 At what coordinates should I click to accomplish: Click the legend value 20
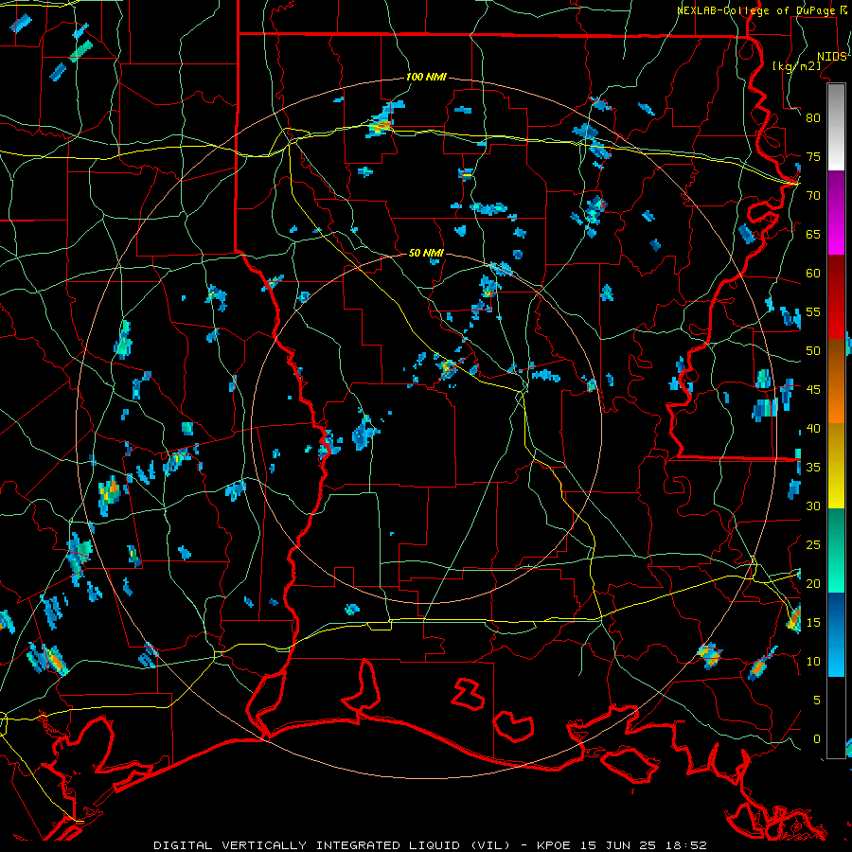(x=813, y=583)
